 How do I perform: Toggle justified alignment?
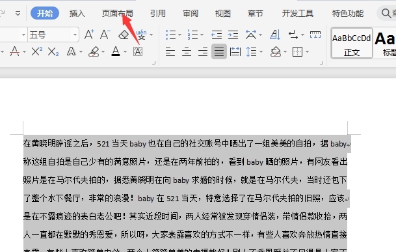[x=219, y=51]
